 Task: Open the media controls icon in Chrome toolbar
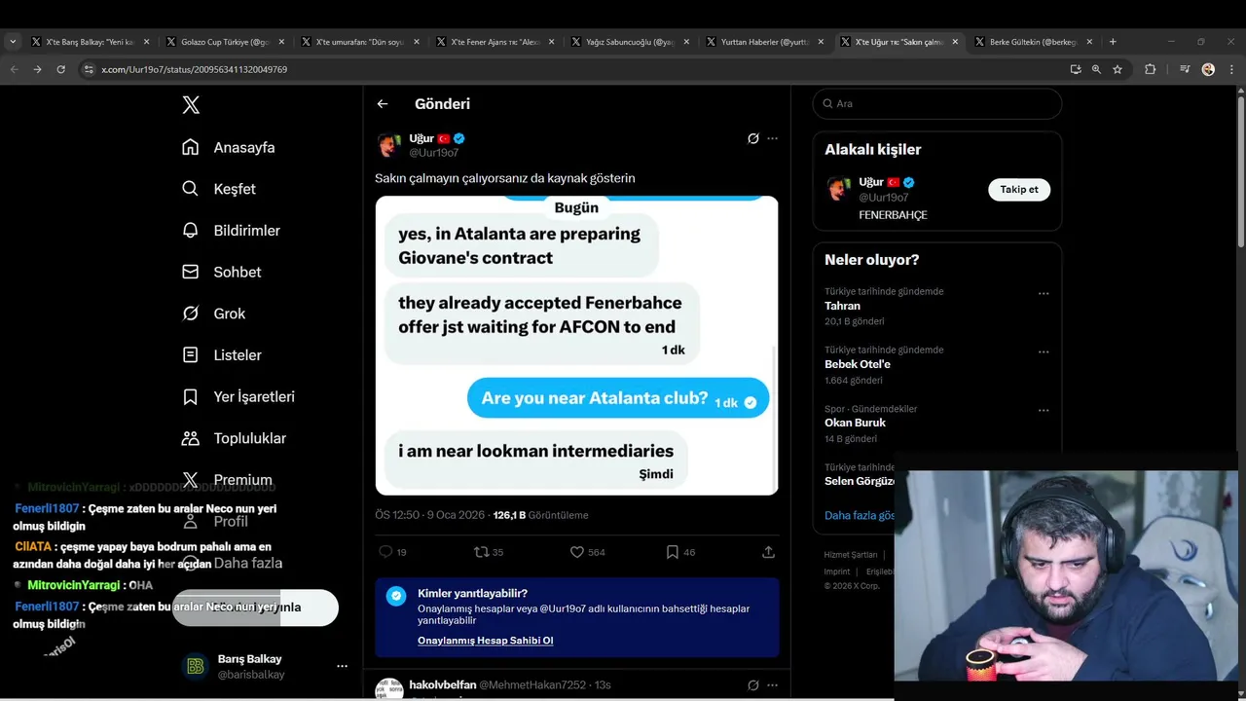click(x=1184, y=69)
